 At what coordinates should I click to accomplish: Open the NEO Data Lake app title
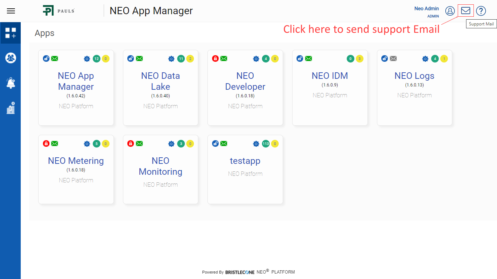coord(160,81)
